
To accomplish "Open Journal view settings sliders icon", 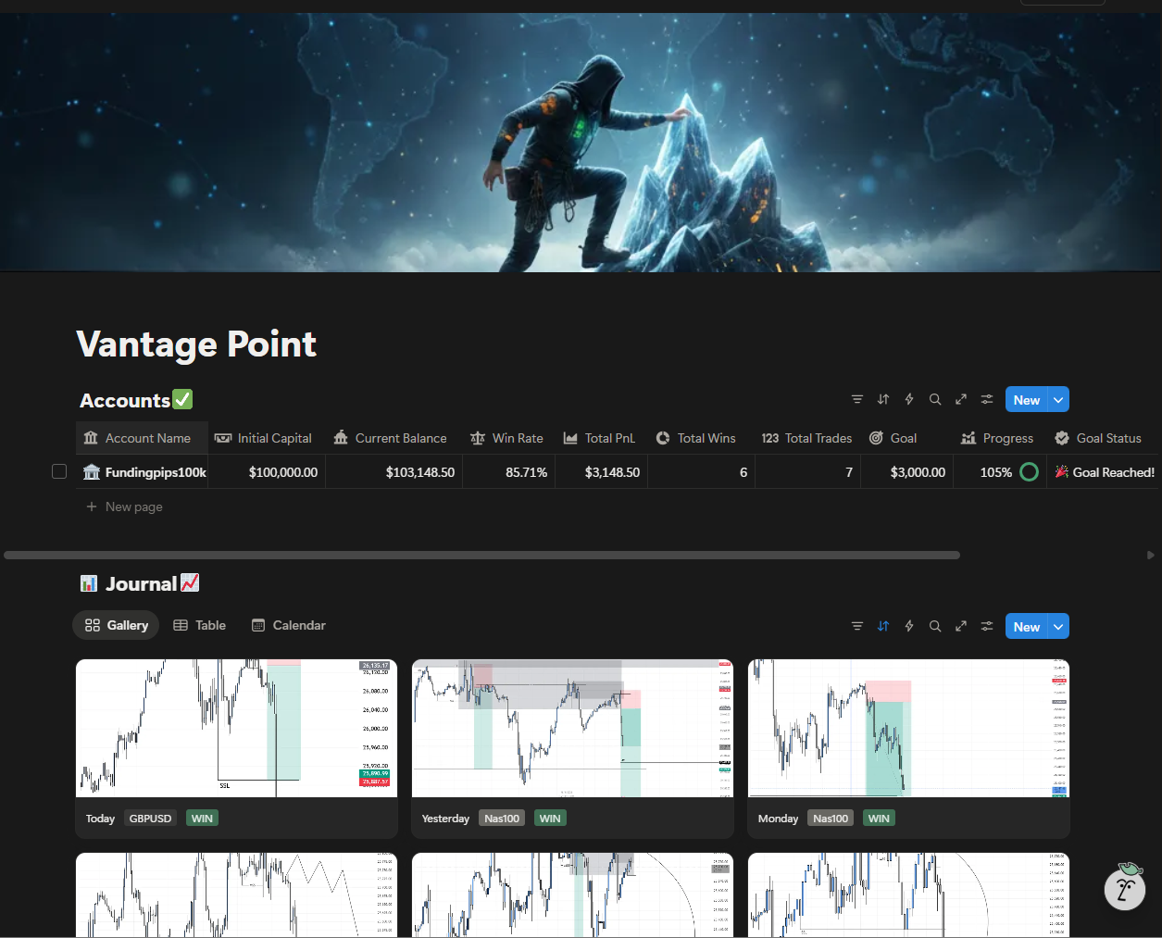I will pyautogui.click(x=987, y=626).
